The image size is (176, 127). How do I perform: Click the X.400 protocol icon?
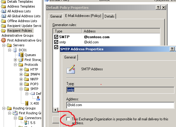pyautogui.click(x=27, y=103)
